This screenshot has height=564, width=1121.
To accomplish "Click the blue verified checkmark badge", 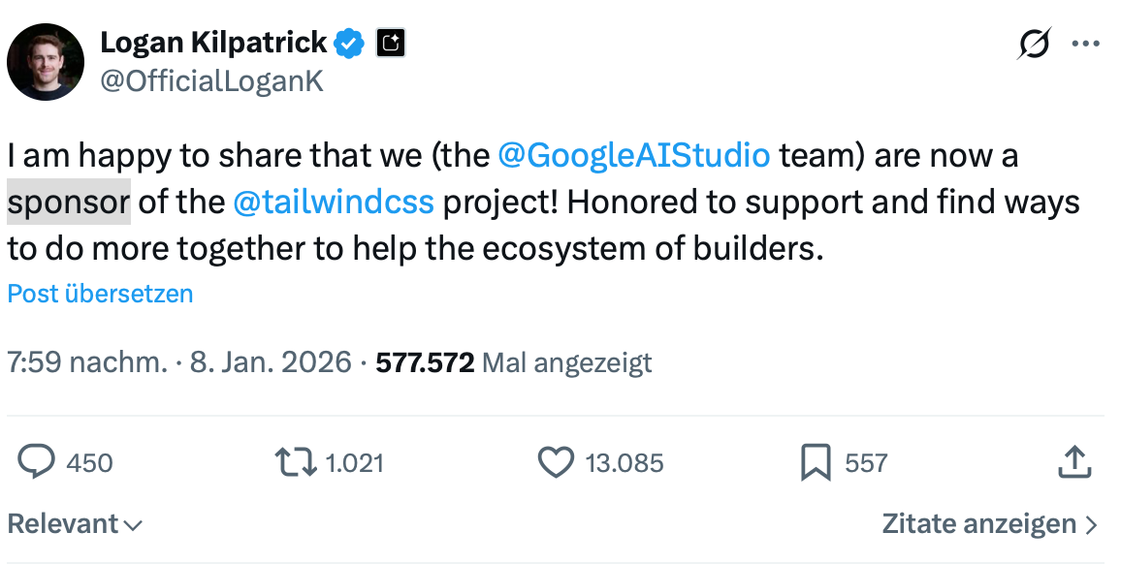I will pyautogui.click(x=350, y=44).
